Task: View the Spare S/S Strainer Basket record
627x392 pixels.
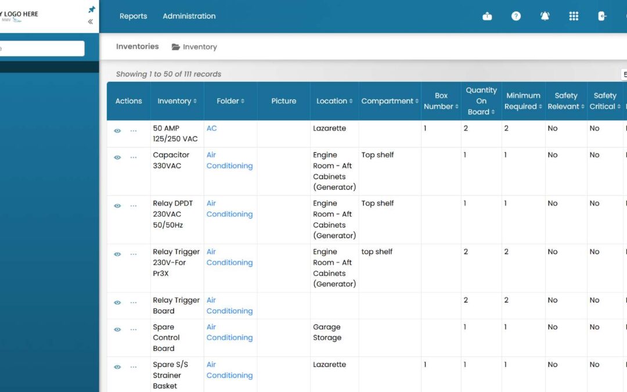Action: click(x=117, y=367)
